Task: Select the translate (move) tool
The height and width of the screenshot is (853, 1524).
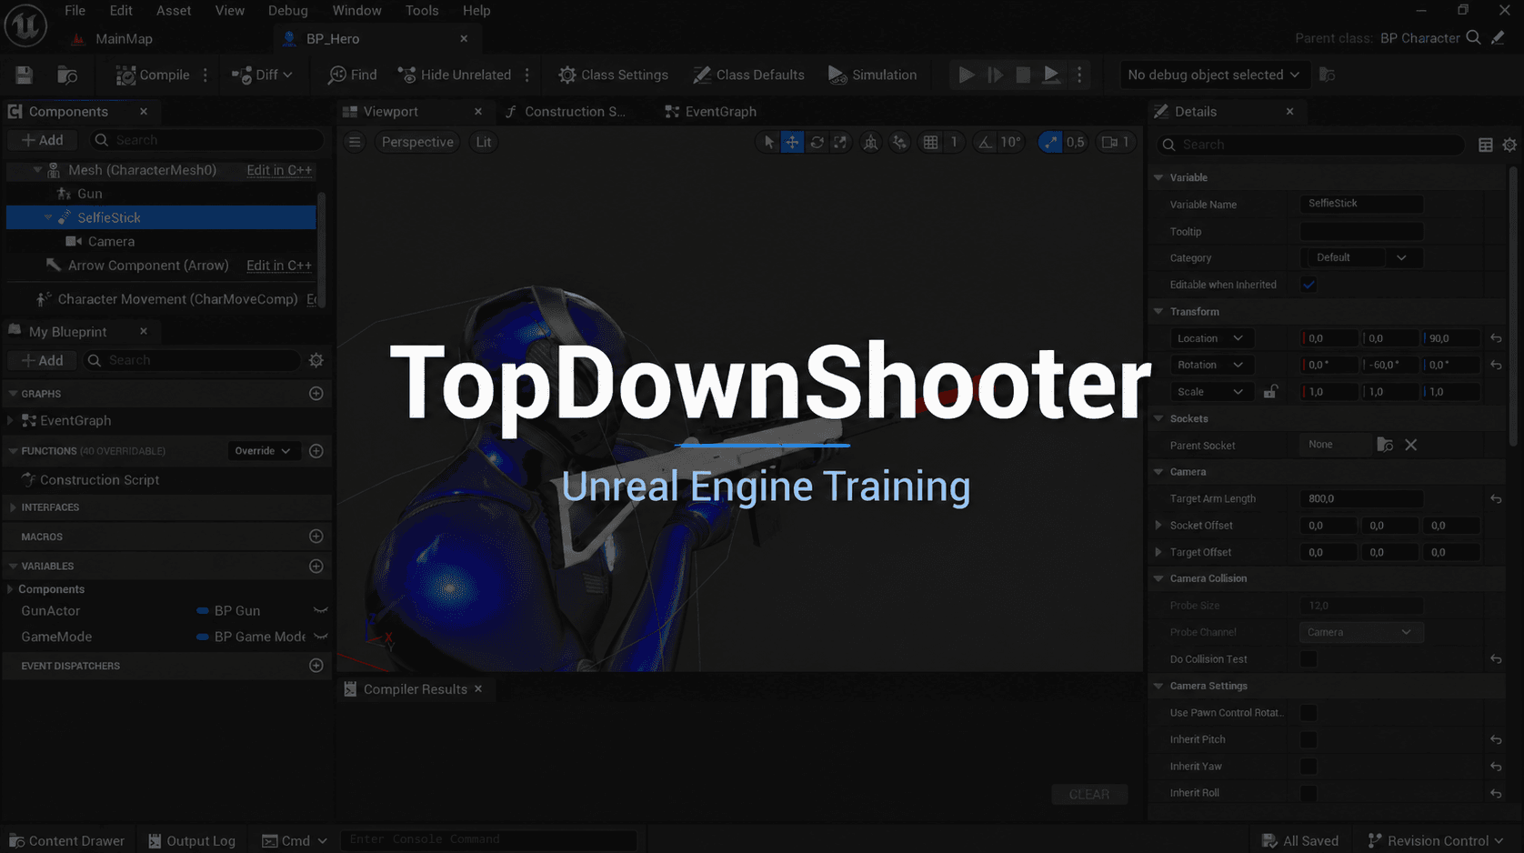Action: tap(792, 142)
